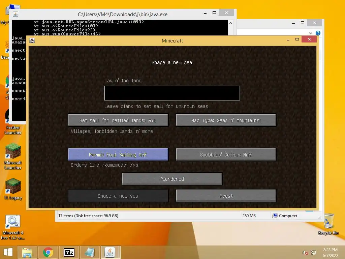The height and width of the screenshot is (259, 345).
Task: Toggle 'Set sail for settled lands: AYE' button
Action: click(118, 120)
